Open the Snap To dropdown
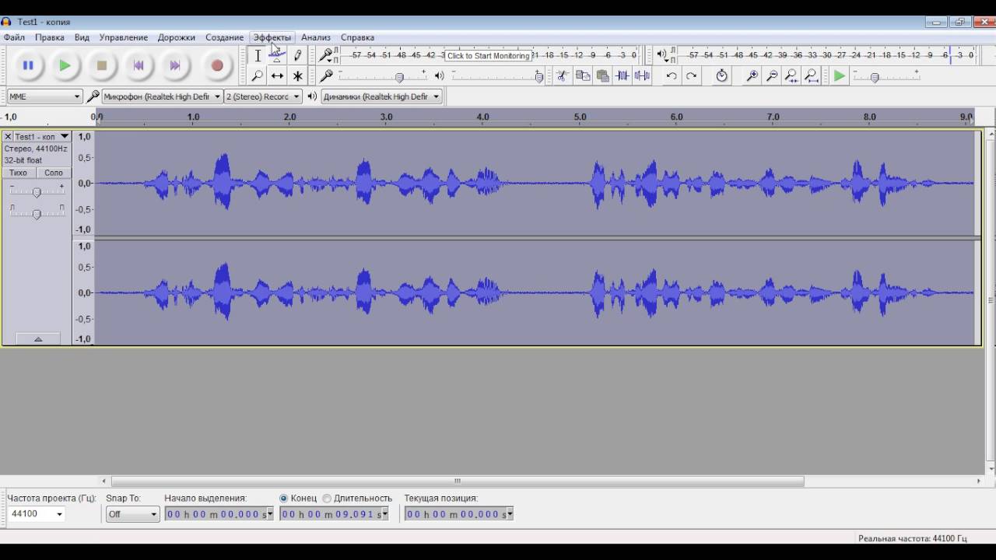Image resolution: width=996 pixels, height=560 pixels. 132,514
